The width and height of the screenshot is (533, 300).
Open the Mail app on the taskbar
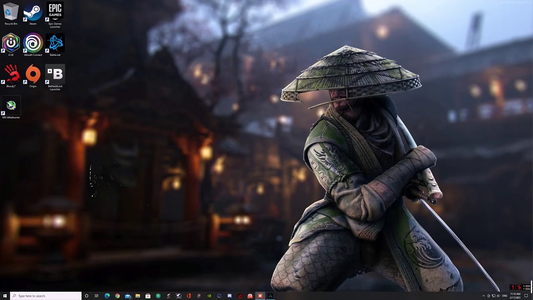[x=128, y=296]
